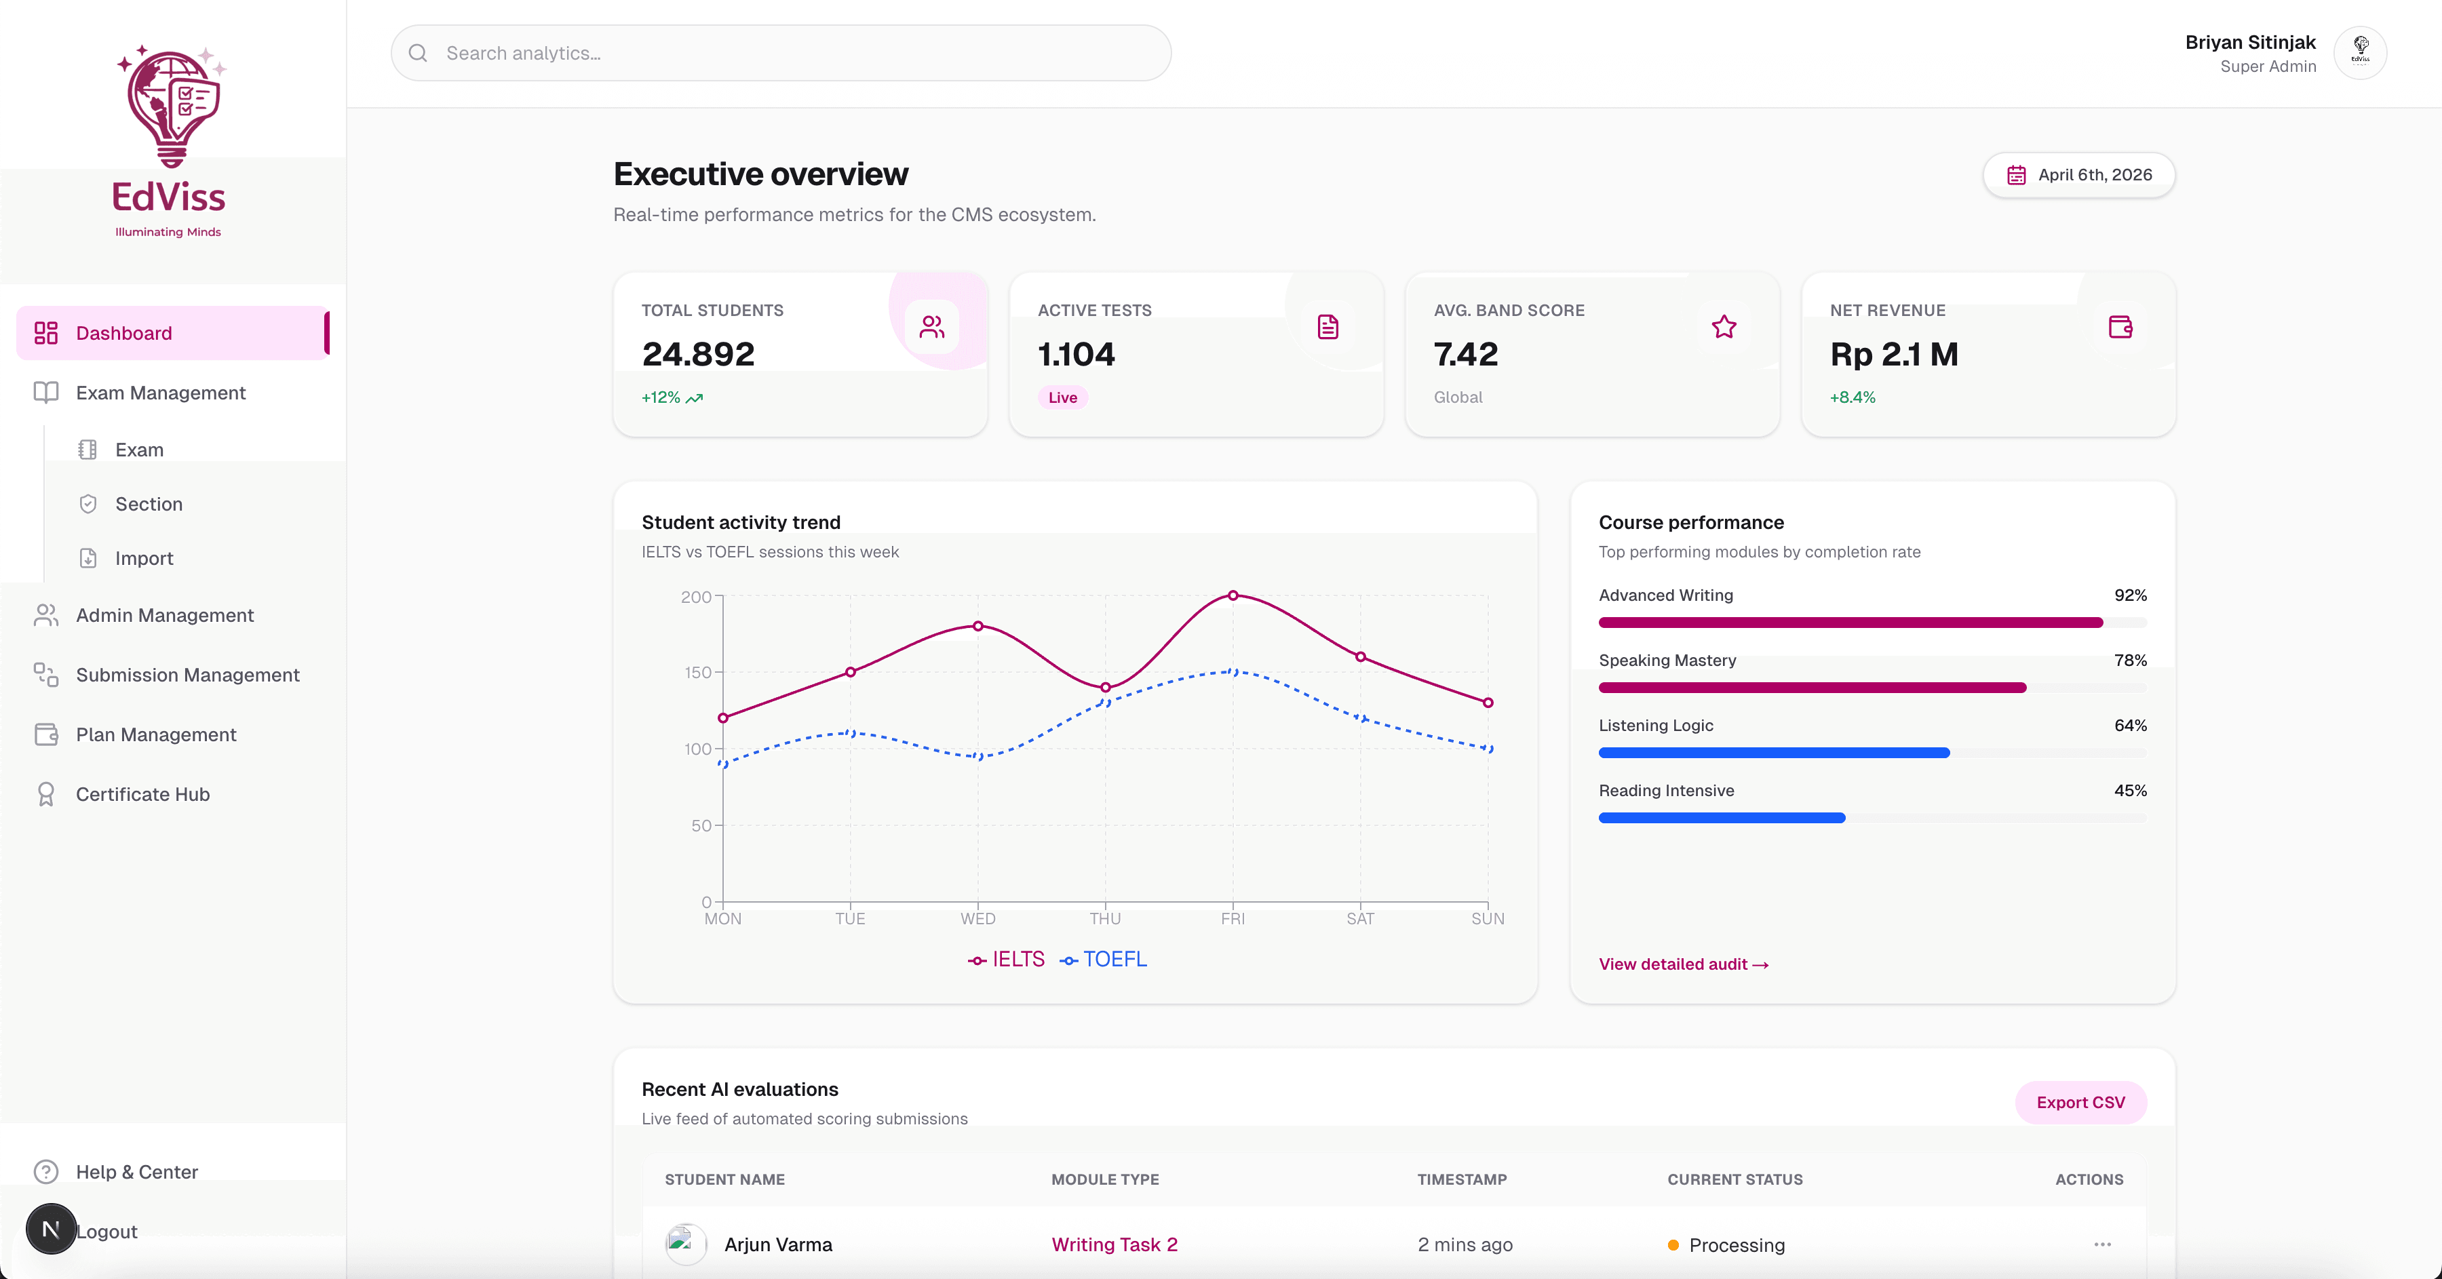The image size is (2442, 1279).
Task: Collapse the Exam Management menu group
Action: (160, 393)
